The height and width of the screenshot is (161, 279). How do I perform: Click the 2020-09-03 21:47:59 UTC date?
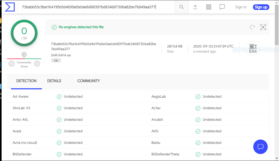click(x=213, y=46)
